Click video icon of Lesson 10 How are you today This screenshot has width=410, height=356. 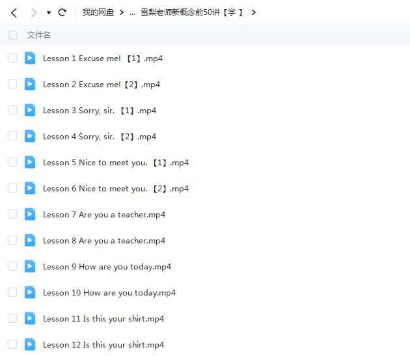[x=30, y=292]
